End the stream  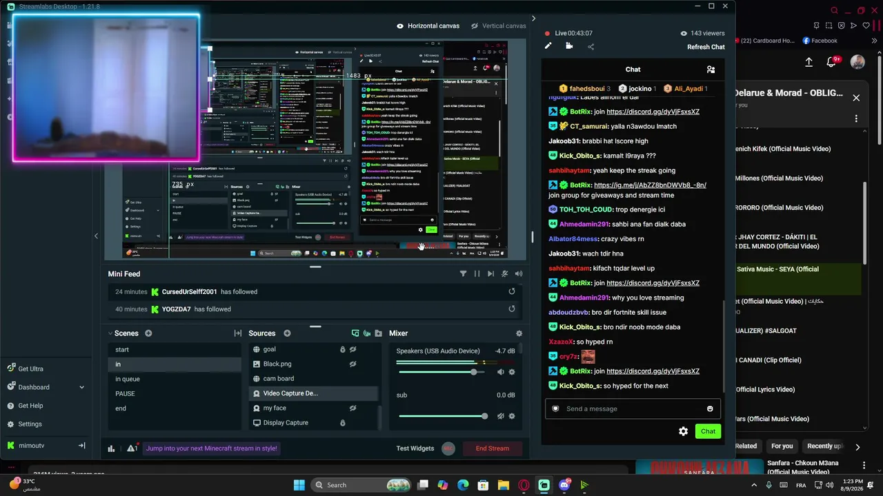pos(493,448)
